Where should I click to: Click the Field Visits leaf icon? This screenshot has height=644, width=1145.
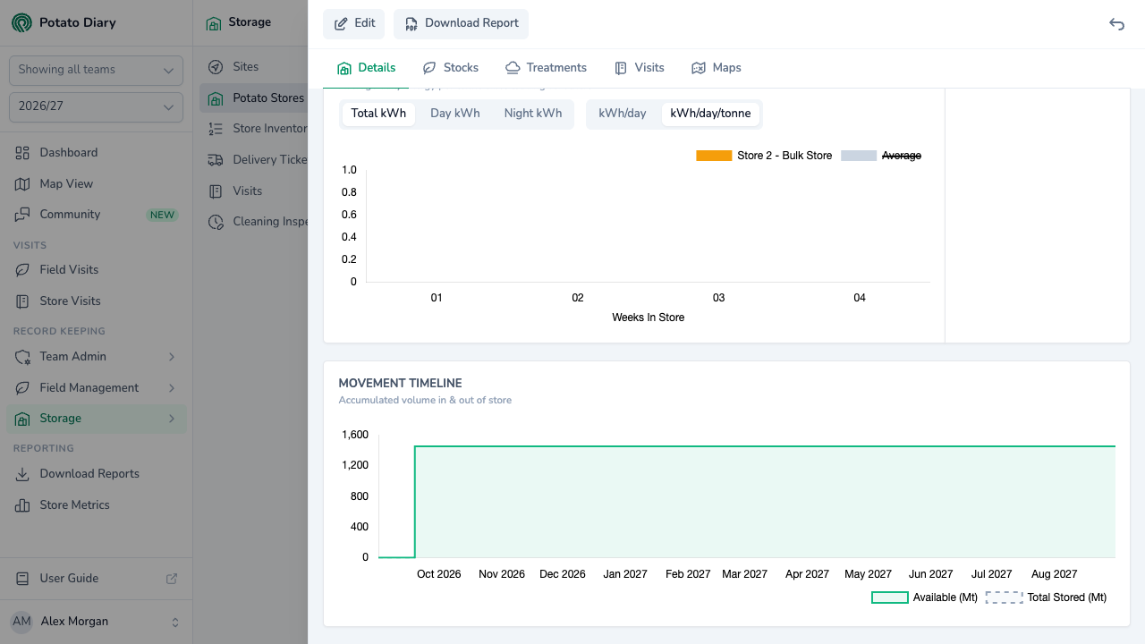[23, 270]
